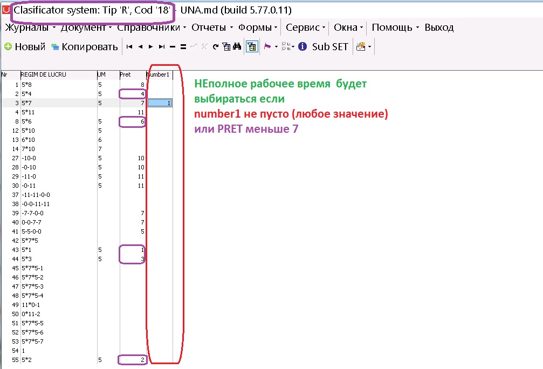Jump to the last record
The height and width of the screenshot is (369, 543).
click(x=162, y=47)
